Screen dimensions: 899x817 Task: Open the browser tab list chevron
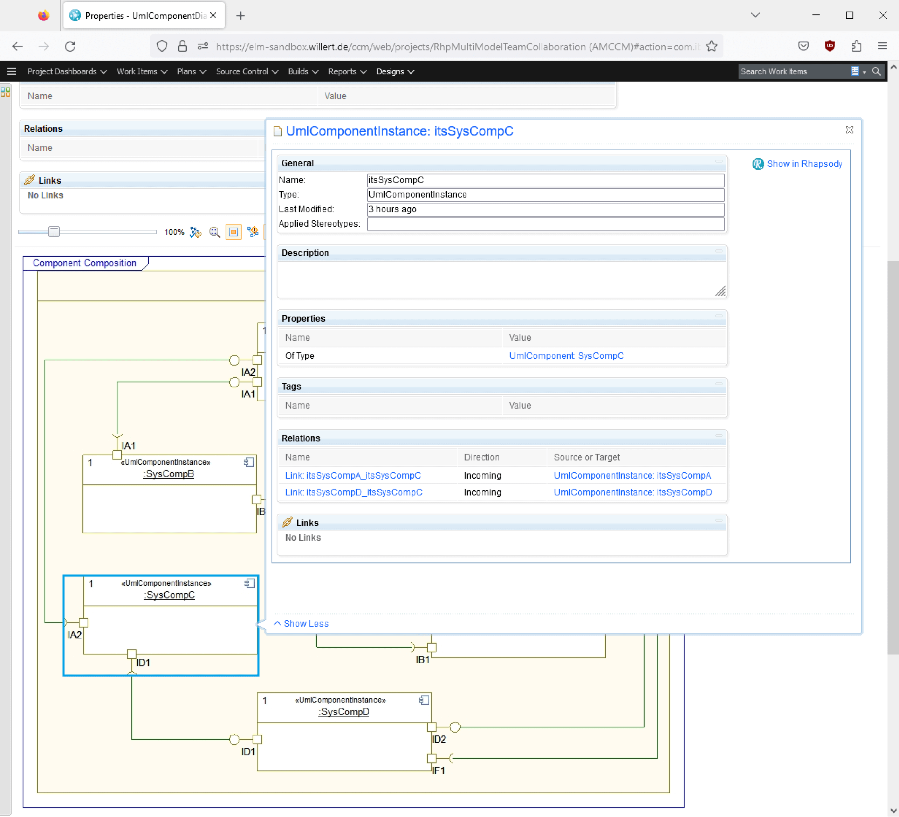(x=755, y=15)
